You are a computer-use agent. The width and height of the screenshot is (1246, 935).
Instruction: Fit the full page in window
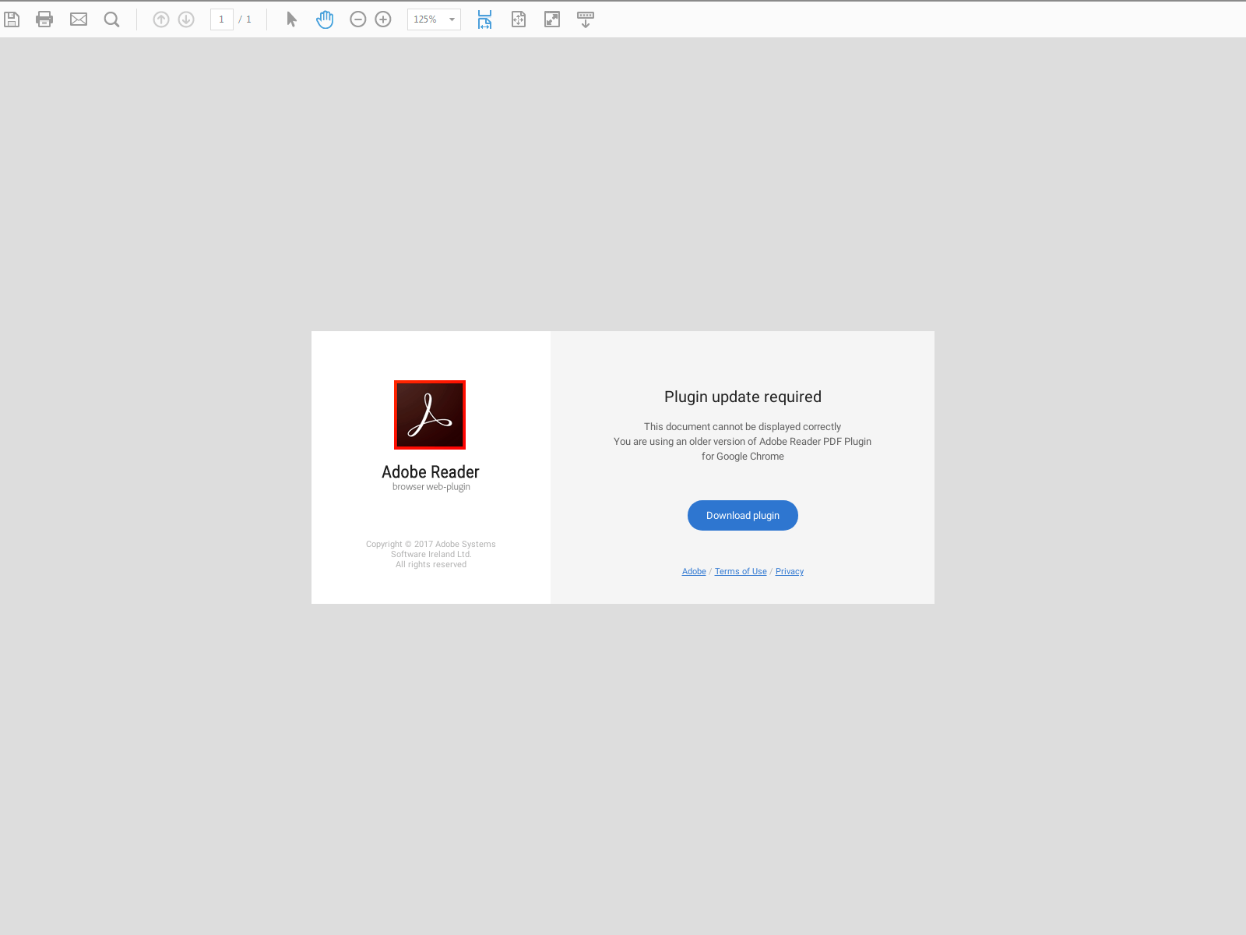tap(518, 19)
